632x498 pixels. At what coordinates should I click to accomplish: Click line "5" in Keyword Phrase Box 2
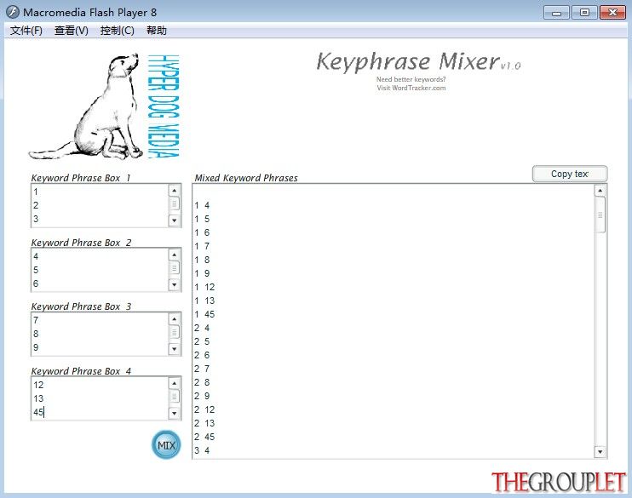[36, 270]
